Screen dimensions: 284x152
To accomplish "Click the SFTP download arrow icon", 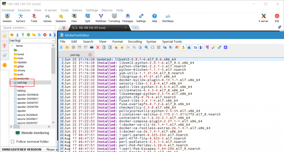I will pyautogui.click(x=18, y=35).
